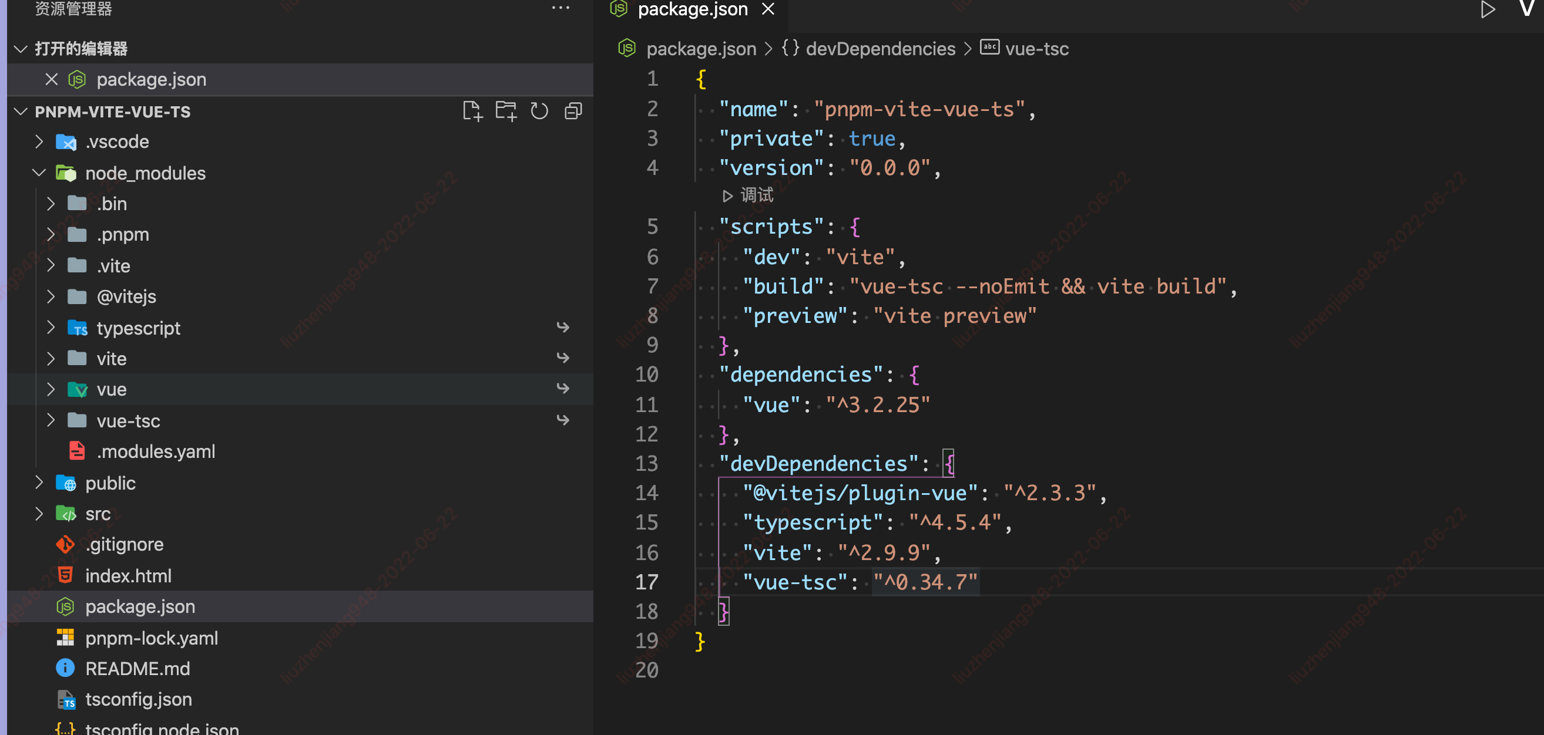Open index.html from the file tree
The width and height of the screenshot is (1544, 735).
[300, 576]
